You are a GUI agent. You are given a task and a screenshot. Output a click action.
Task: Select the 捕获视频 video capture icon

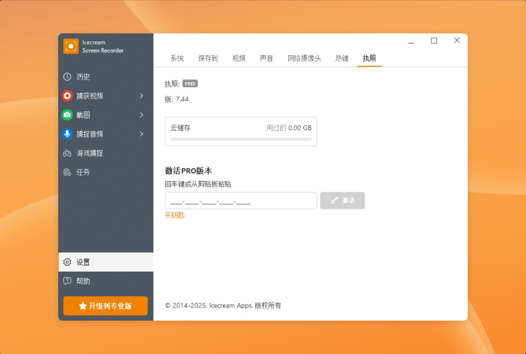[x=67, y=96]
